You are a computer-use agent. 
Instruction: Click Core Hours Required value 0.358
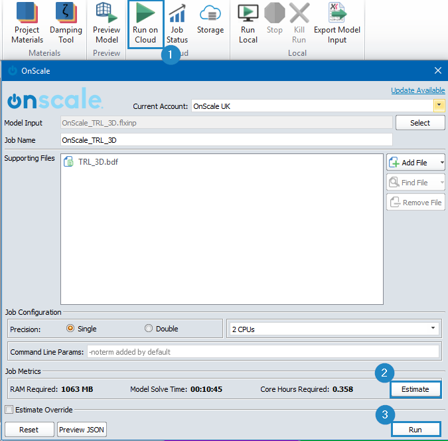pos(342,389)
